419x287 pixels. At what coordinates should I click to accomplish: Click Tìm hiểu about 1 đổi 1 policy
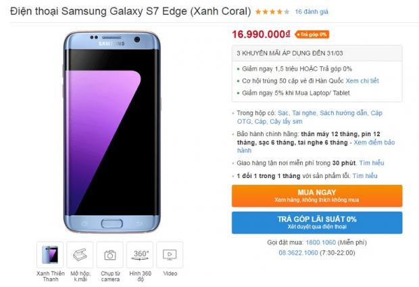[364, 176]
